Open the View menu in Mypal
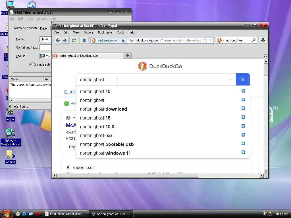 click(76, 32)
